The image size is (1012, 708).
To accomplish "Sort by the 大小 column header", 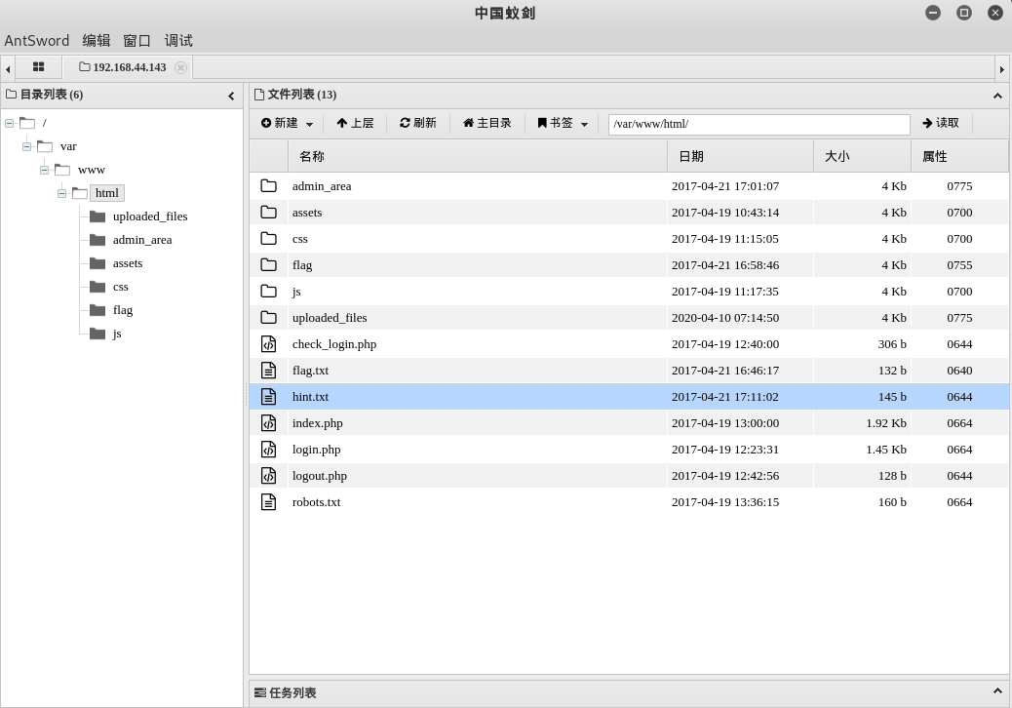I will [x=862, y=156].
